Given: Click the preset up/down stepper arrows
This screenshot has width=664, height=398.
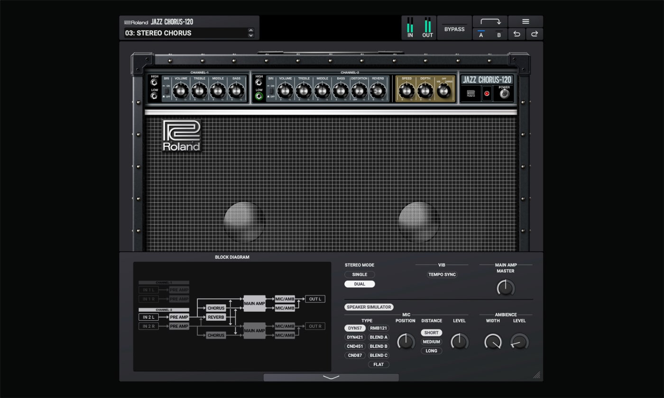Looking at the screenshot, I should [251, 33].
